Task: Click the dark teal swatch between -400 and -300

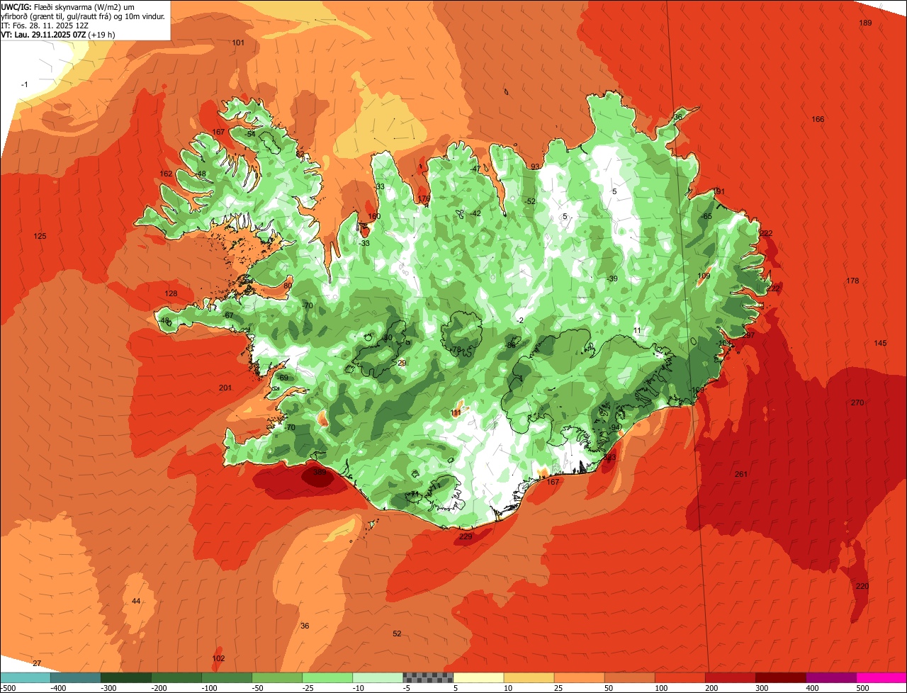Action: pyautogui.click(x=77, y=677)
